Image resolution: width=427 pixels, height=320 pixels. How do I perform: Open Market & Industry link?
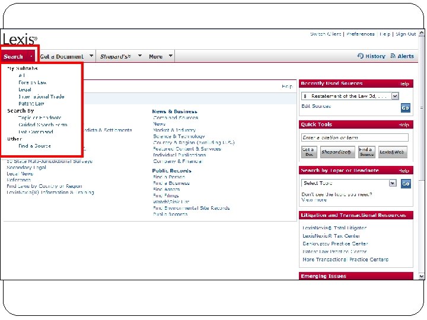pos(174,130)
